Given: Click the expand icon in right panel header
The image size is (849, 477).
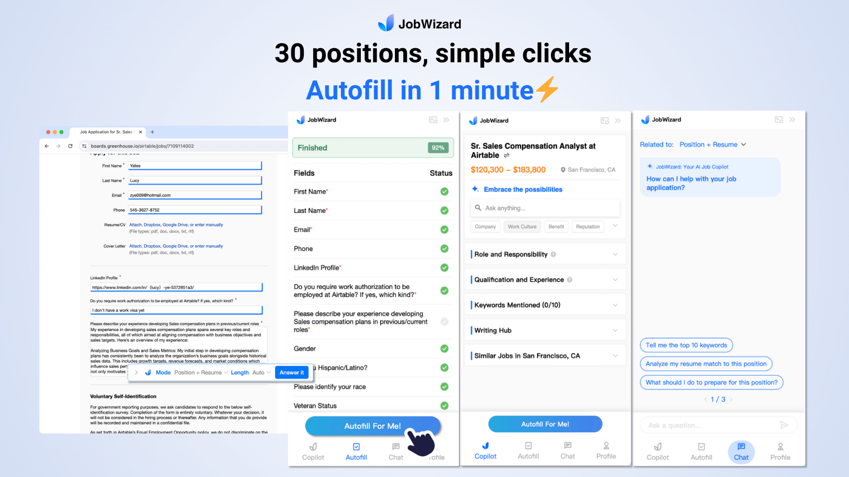Looking at the screenshot, I should tap(779, 120).
